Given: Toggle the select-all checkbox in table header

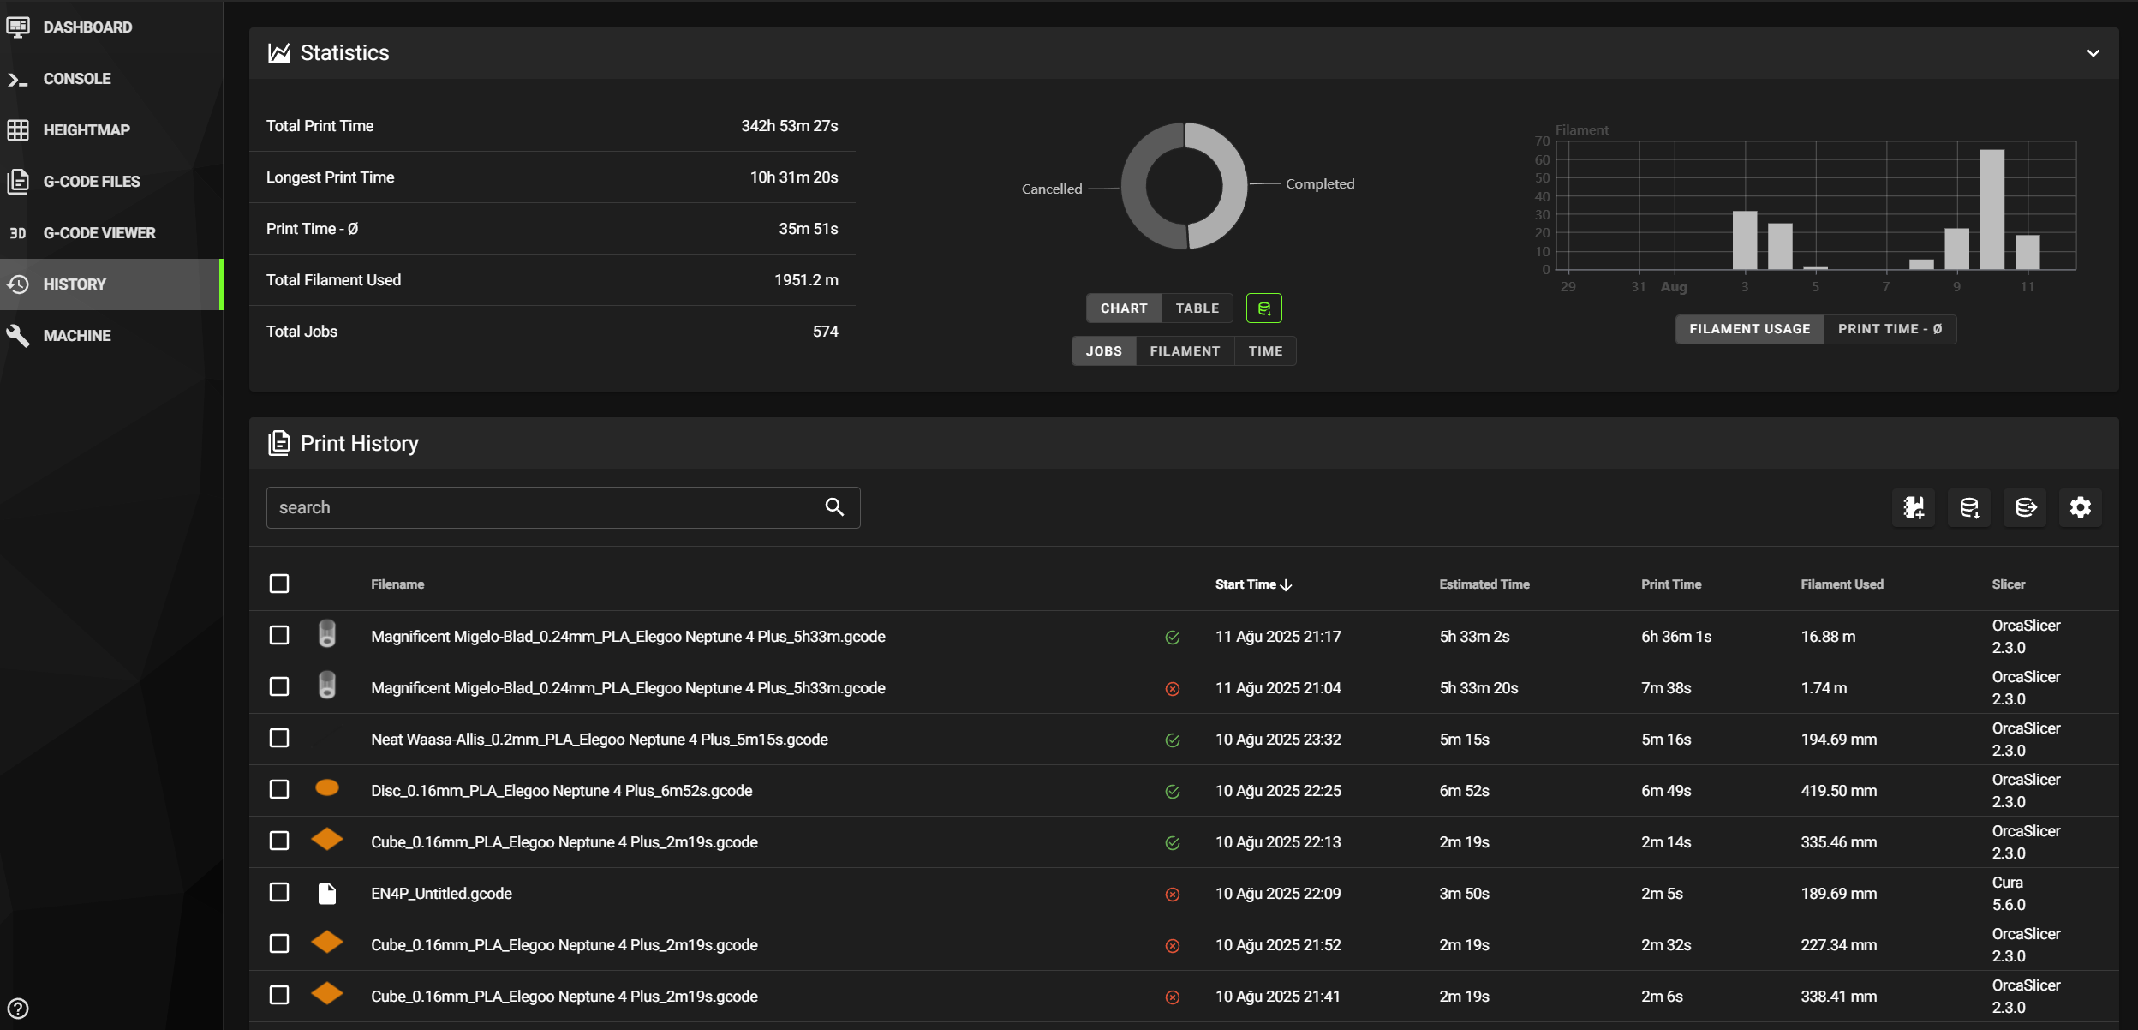Looking at the screenshot, I should point(279,584).
